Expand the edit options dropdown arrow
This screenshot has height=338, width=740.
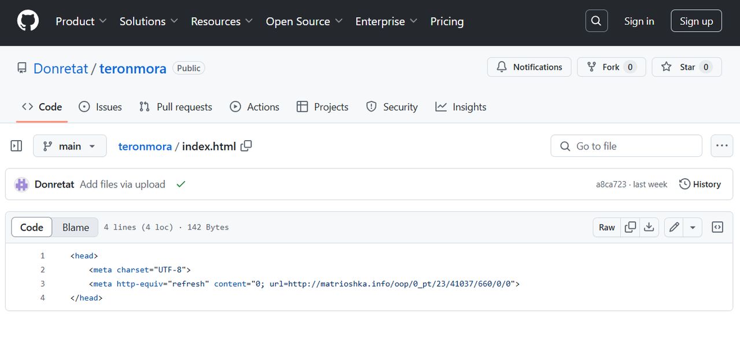point(693,227)
